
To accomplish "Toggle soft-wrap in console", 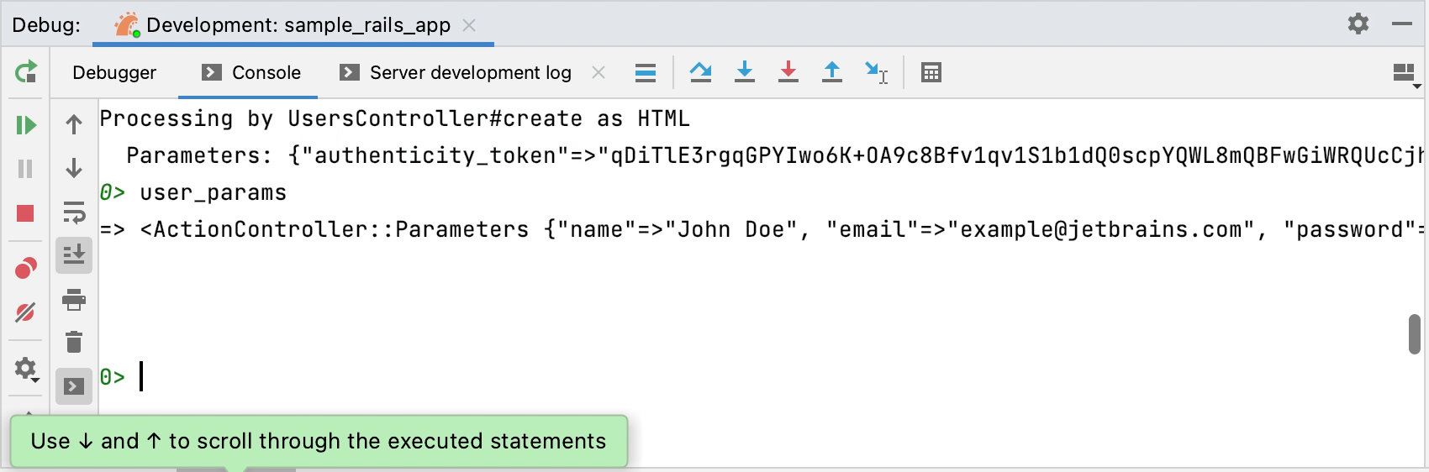I will [x=74, y=212].
